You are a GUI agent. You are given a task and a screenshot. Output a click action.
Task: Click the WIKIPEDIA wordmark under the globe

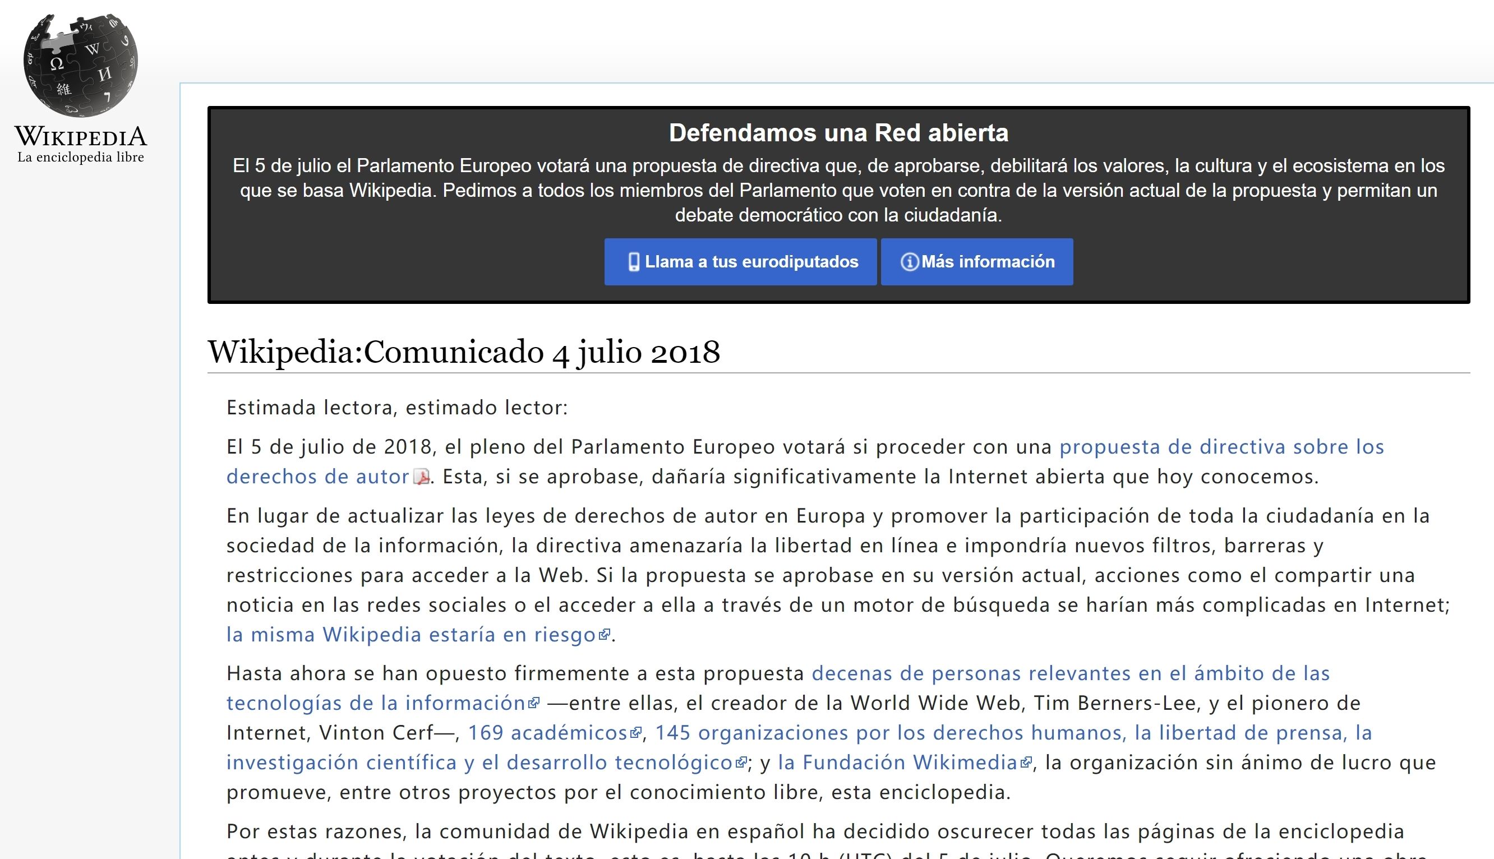80,137
